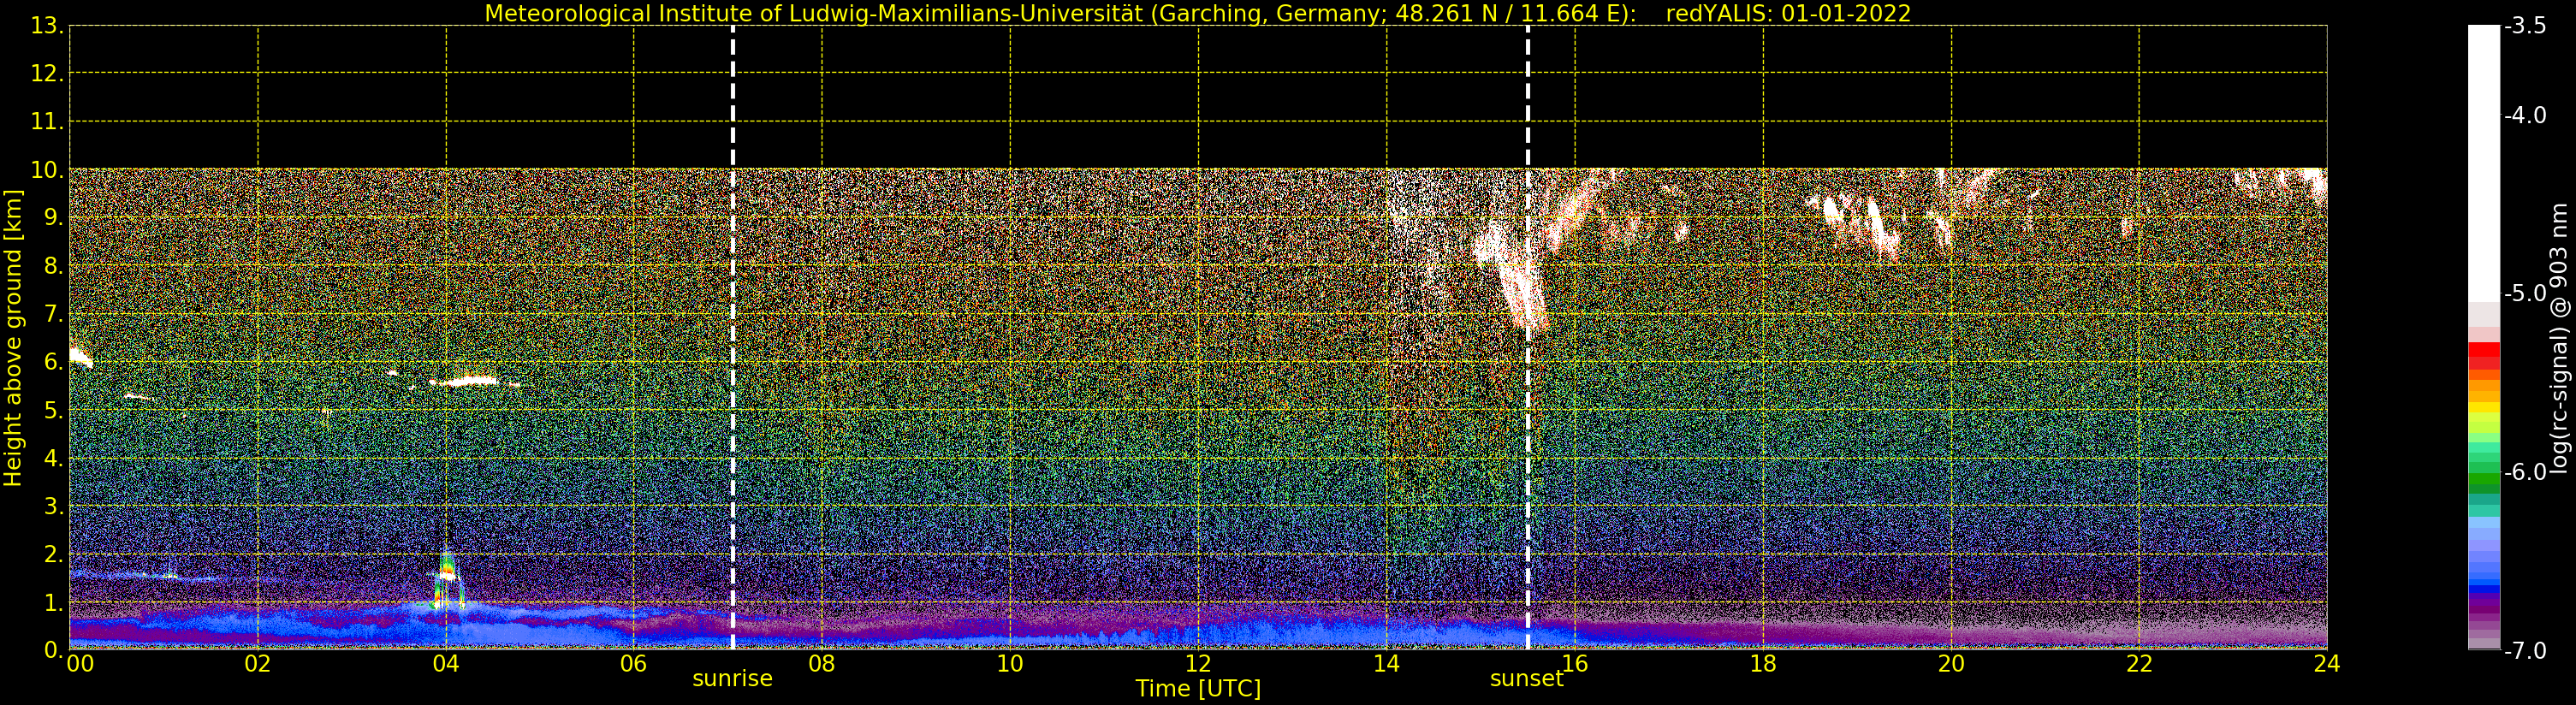2576x705 pixels.
Task: Click the '12' time axis tick label
Action: (x=1198, y=664)
